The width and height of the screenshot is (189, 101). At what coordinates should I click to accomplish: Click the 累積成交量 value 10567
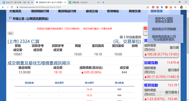click(x=18, y=54)
